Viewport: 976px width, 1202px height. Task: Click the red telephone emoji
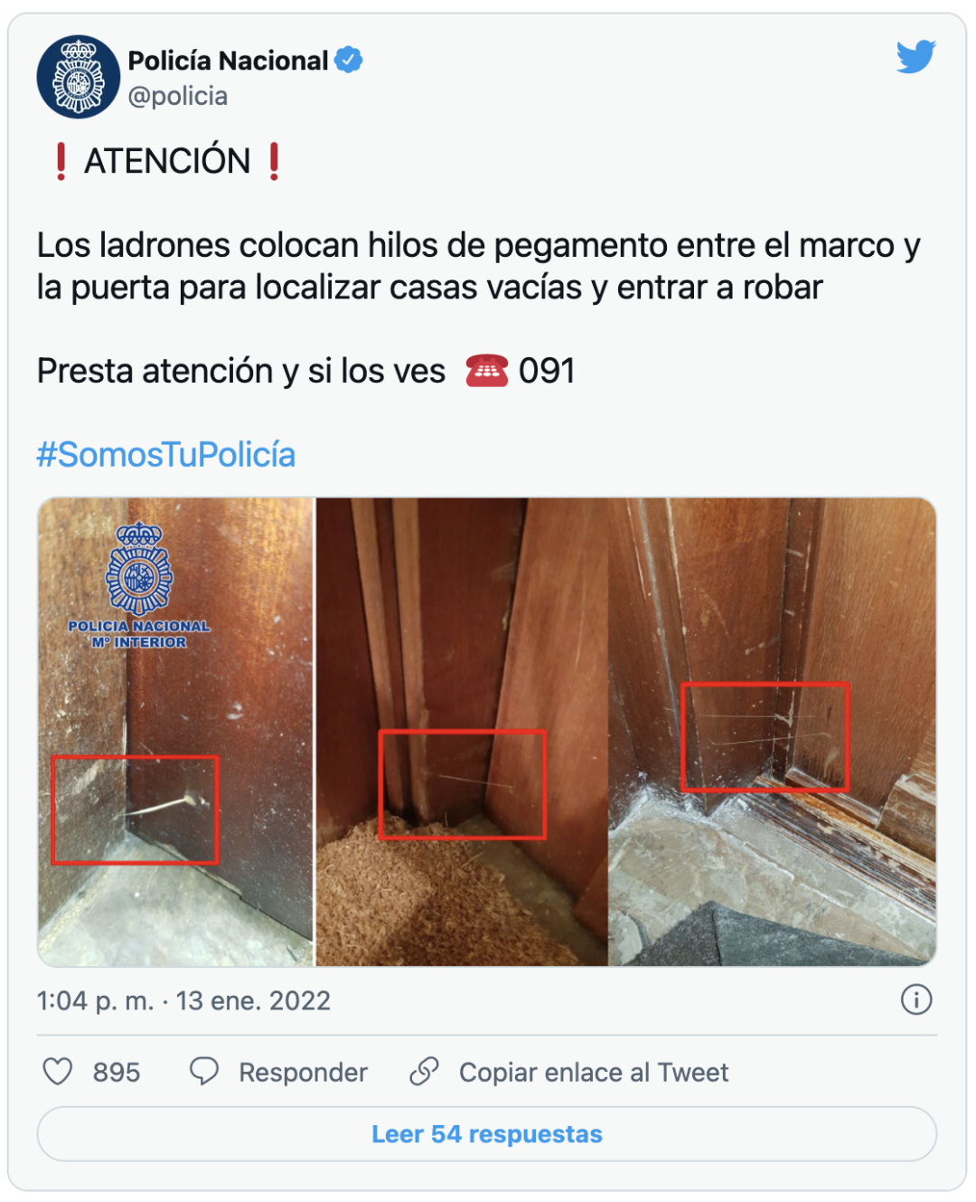(x=487, y=371)
